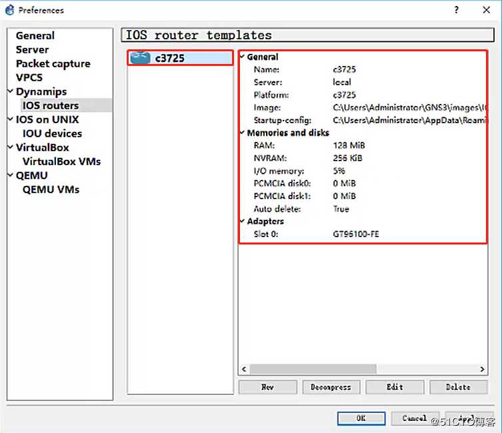Confirm with the OK button

(x=361, y=418)
